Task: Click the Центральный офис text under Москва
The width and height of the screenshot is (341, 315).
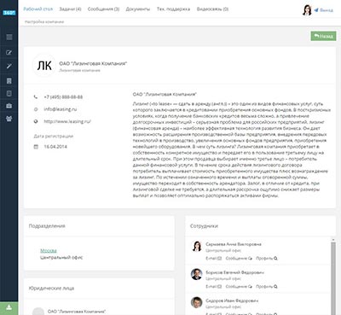Action: coord(61,258)
